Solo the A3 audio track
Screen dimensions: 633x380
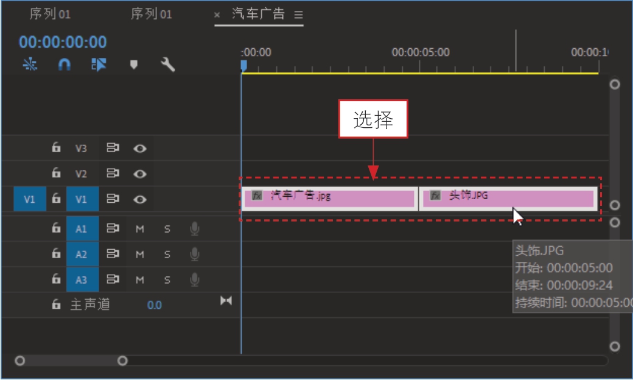[167, 280]
